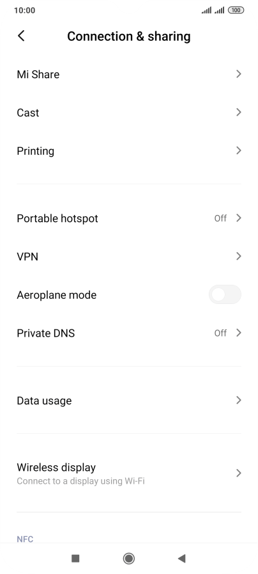
Task: Tap the back arrow in the header
Action: tap(21, 36)
